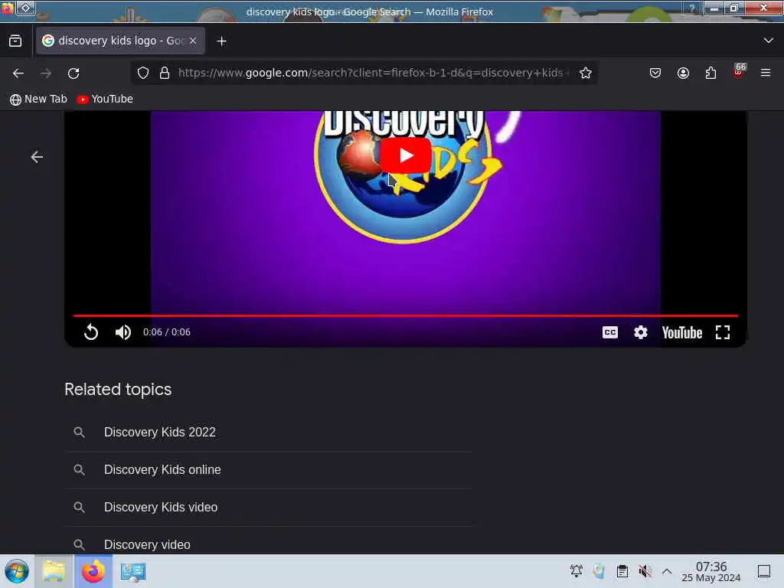Toggle closed captions on the video
The width and height of the screenshot is (784, 588).
[x=610, y=332]
